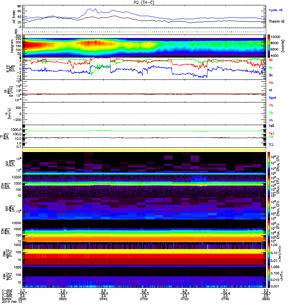This screenshot has width=288, height=307.
Task: Click the date label 2015 Feb 12
Action: point(12,302)
